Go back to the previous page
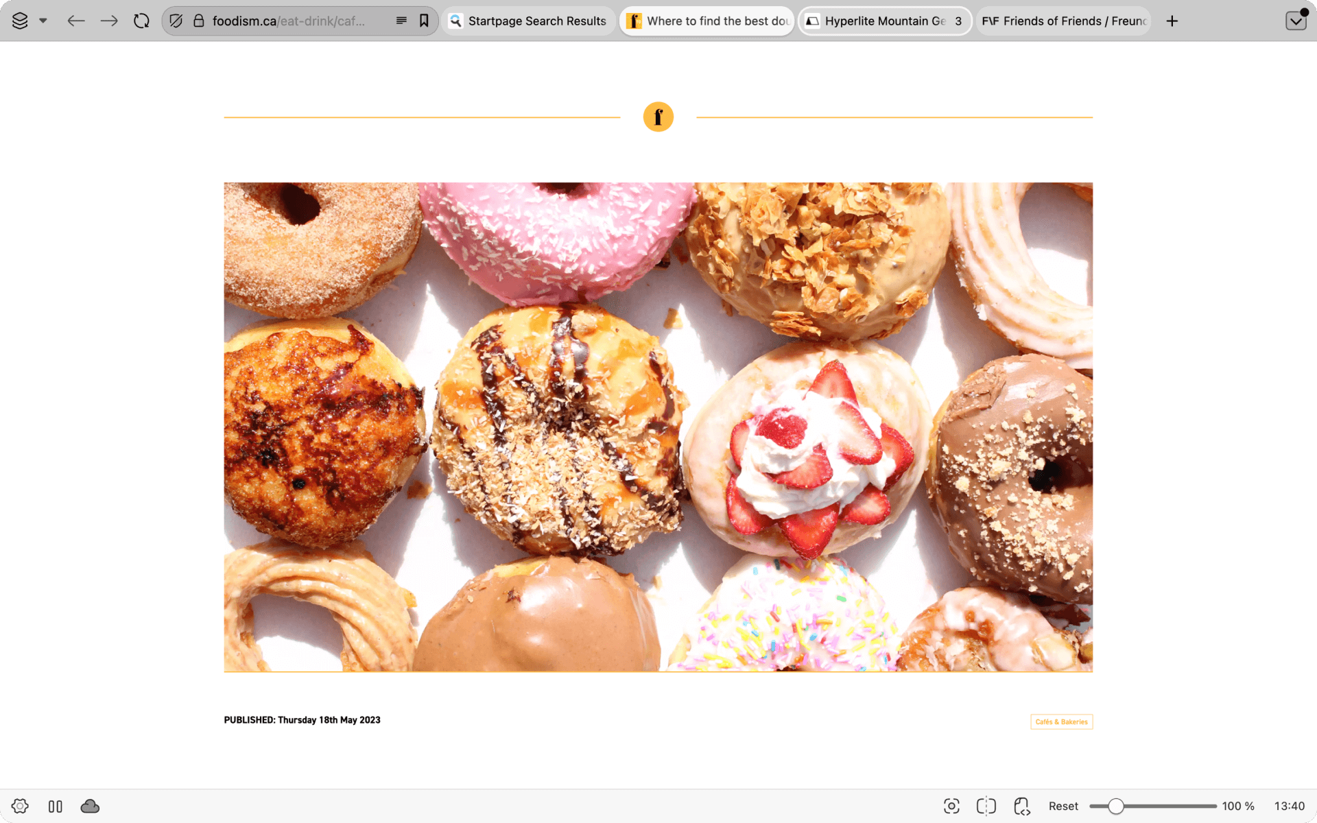Viewport: 1317px width, 823px height. click(x=75, y=21)
